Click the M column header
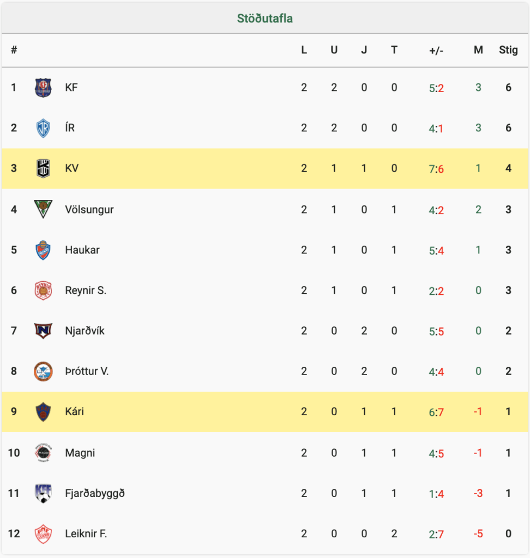The height and width of the screenshot is (558, 530). 478,50
